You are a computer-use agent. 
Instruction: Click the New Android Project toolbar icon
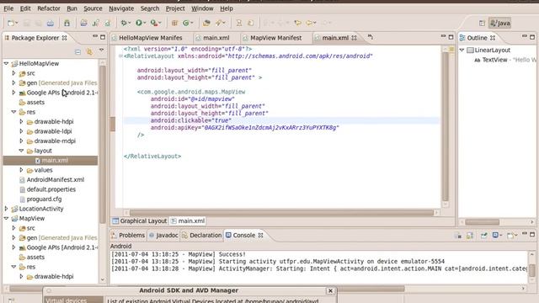(x=83, y=23)
